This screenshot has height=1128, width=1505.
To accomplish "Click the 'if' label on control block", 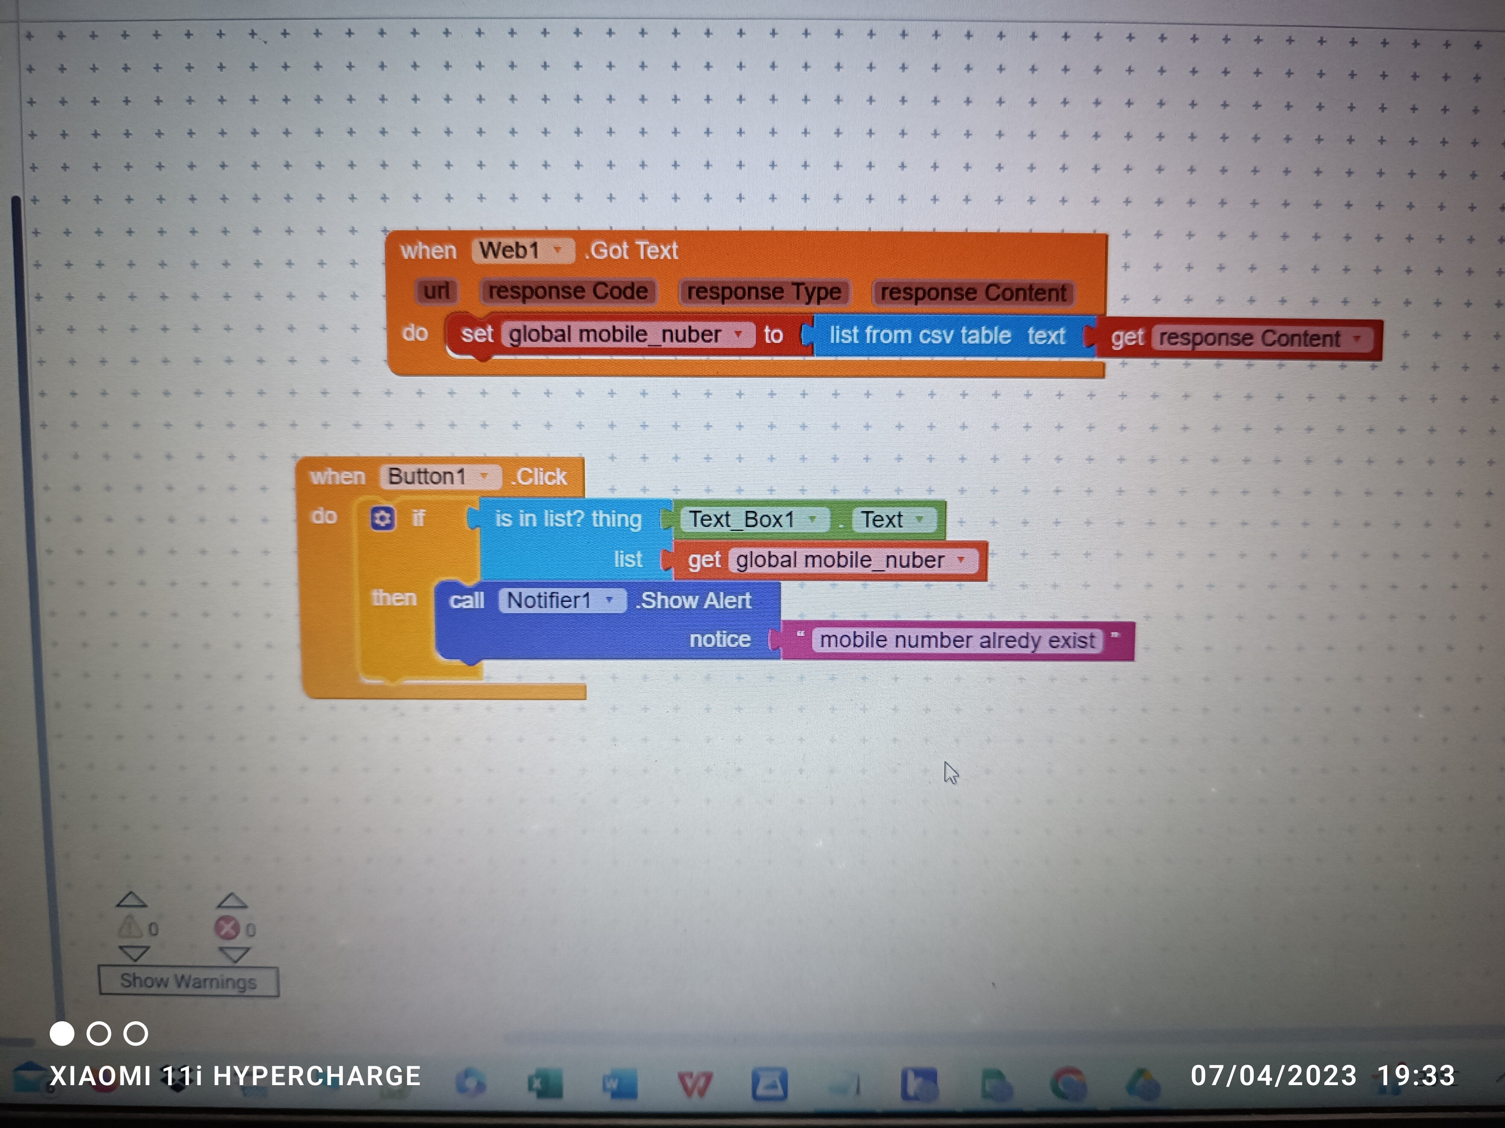I will tap(418, 519).
